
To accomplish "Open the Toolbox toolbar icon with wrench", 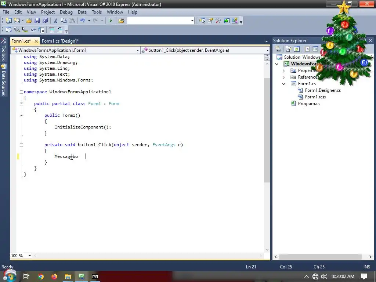I will [218, 21].
